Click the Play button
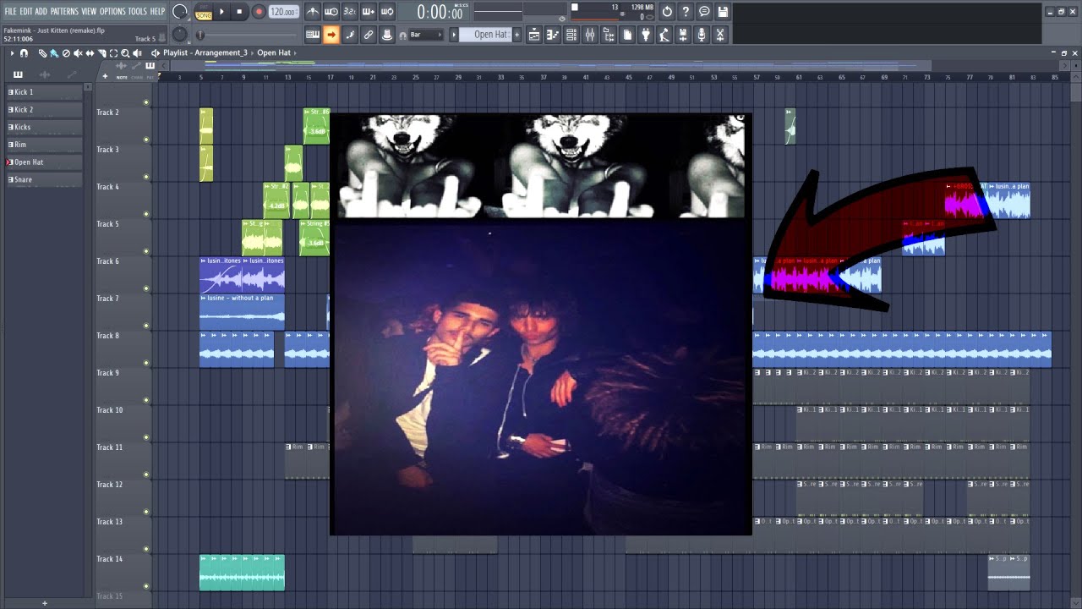 click(221, 12)
